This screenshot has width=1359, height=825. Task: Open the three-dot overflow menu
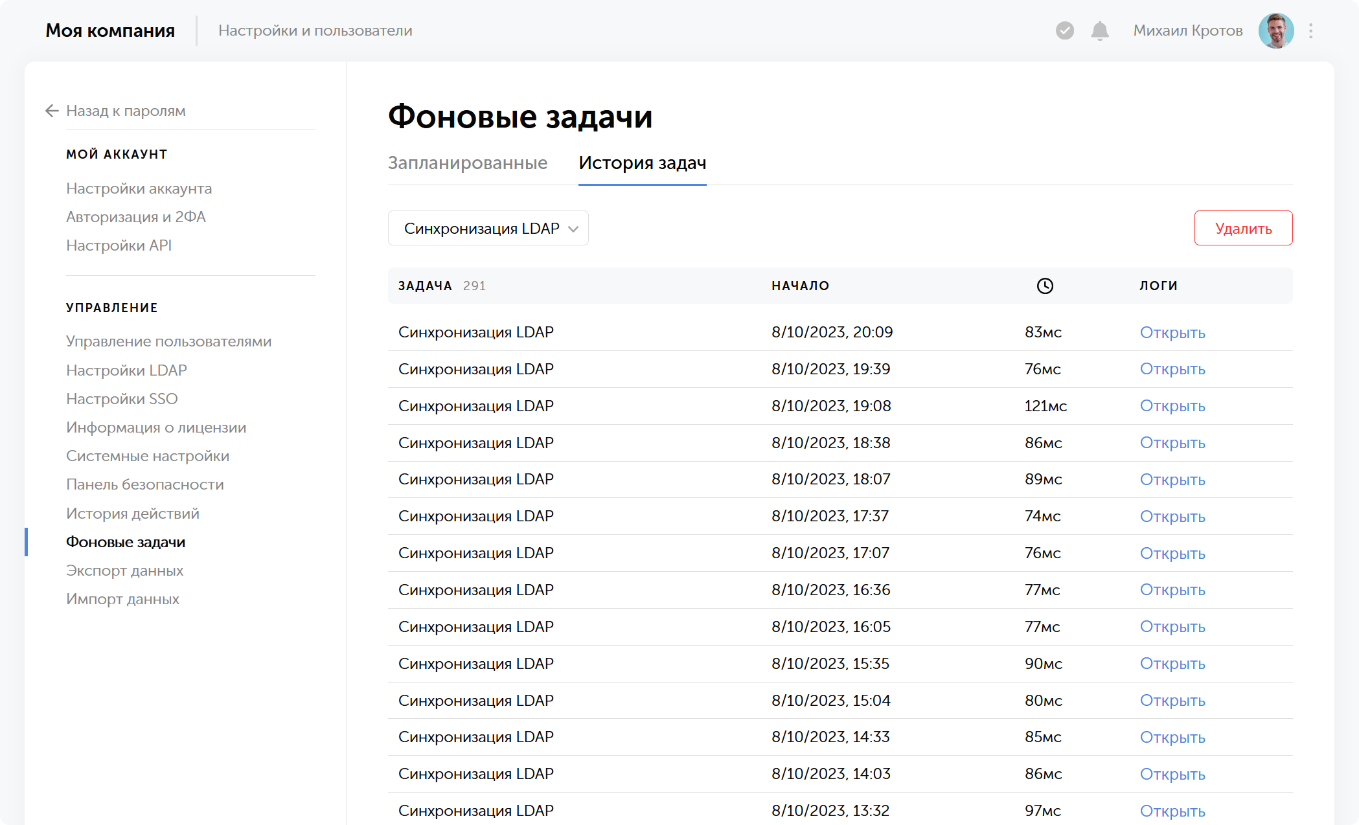(1310, 30)
